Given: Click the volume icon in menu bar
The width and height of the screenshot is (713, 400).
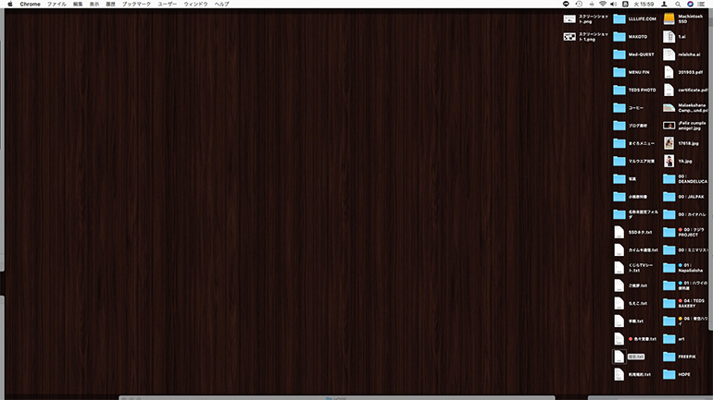Looking at the screenshot, I should click(616, 4).
